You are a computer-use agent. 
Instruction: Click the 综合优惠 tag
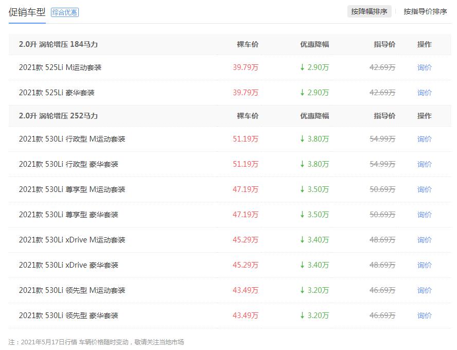pyautogui.click(x=65, y=12)
